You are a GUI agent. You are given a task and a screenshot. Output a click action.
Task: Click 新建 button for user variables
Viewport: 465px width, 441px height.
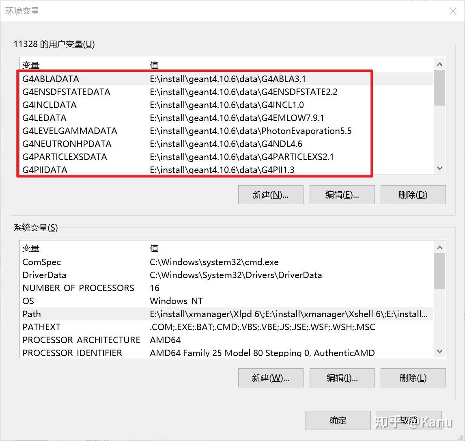click(270, 195)
